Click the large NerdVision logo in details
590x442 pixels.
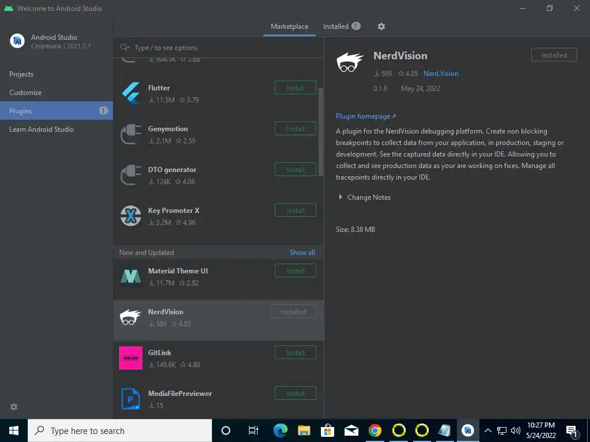click(350, 62)
